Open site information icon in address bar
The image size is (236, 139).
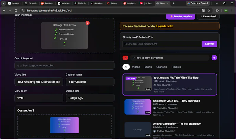[23, 10]
